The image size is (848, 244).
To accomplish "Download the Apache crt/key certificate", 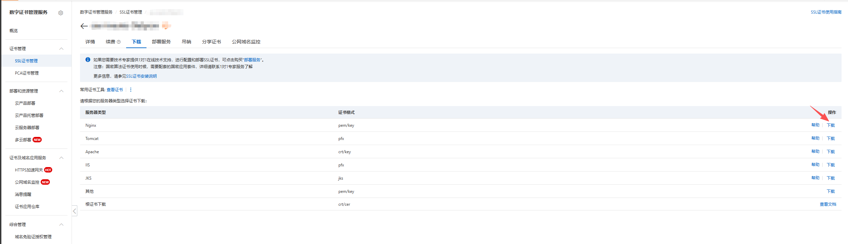I will point(830,152).
